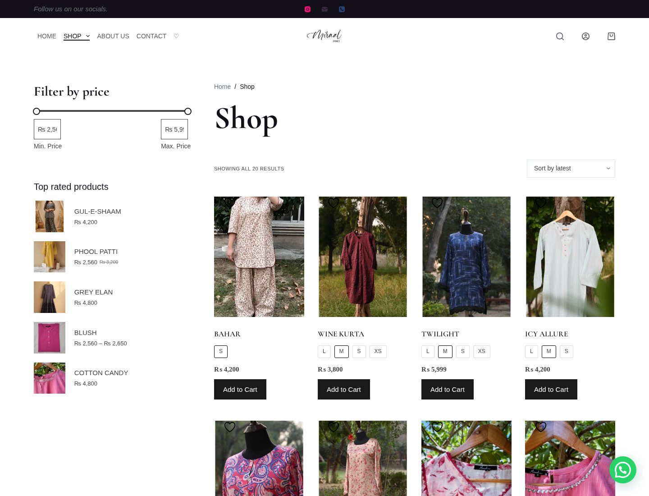Image resolution: width=649 pixels, height=496 pixels.
Task: Wishlist heart on pink floral hanger product
Action: click(437, 427)
